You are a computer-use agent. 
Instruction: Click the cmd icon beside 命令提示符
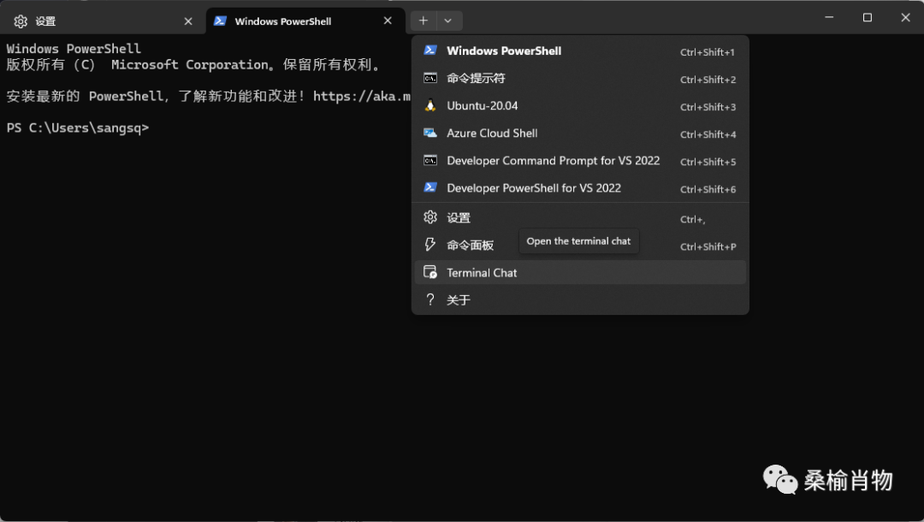(430, 78)
